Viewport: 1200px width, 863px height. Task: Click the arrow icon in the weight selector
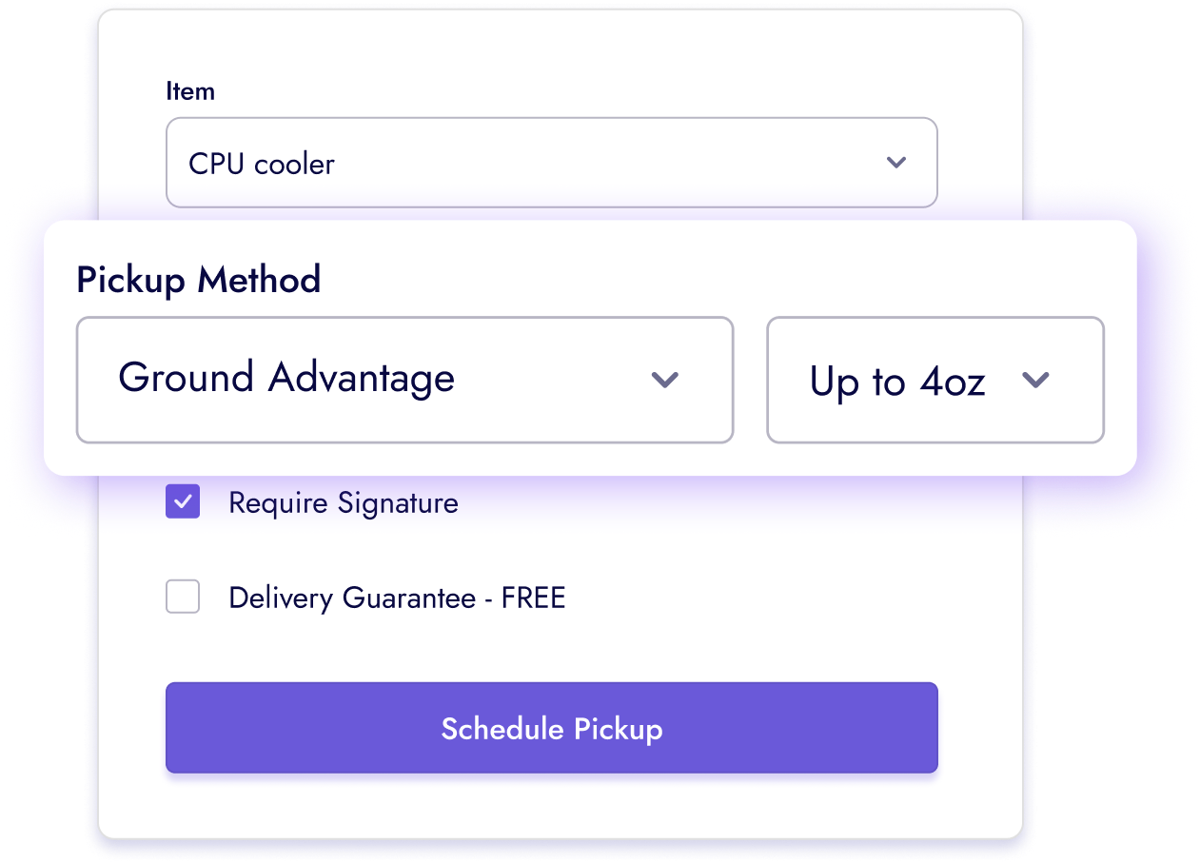click(1035, 381)
